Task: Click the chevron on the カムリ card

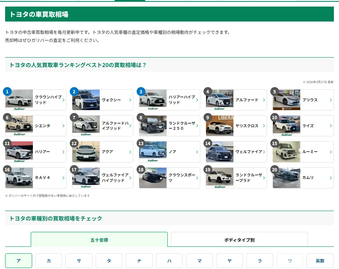Action: (331, 178)
